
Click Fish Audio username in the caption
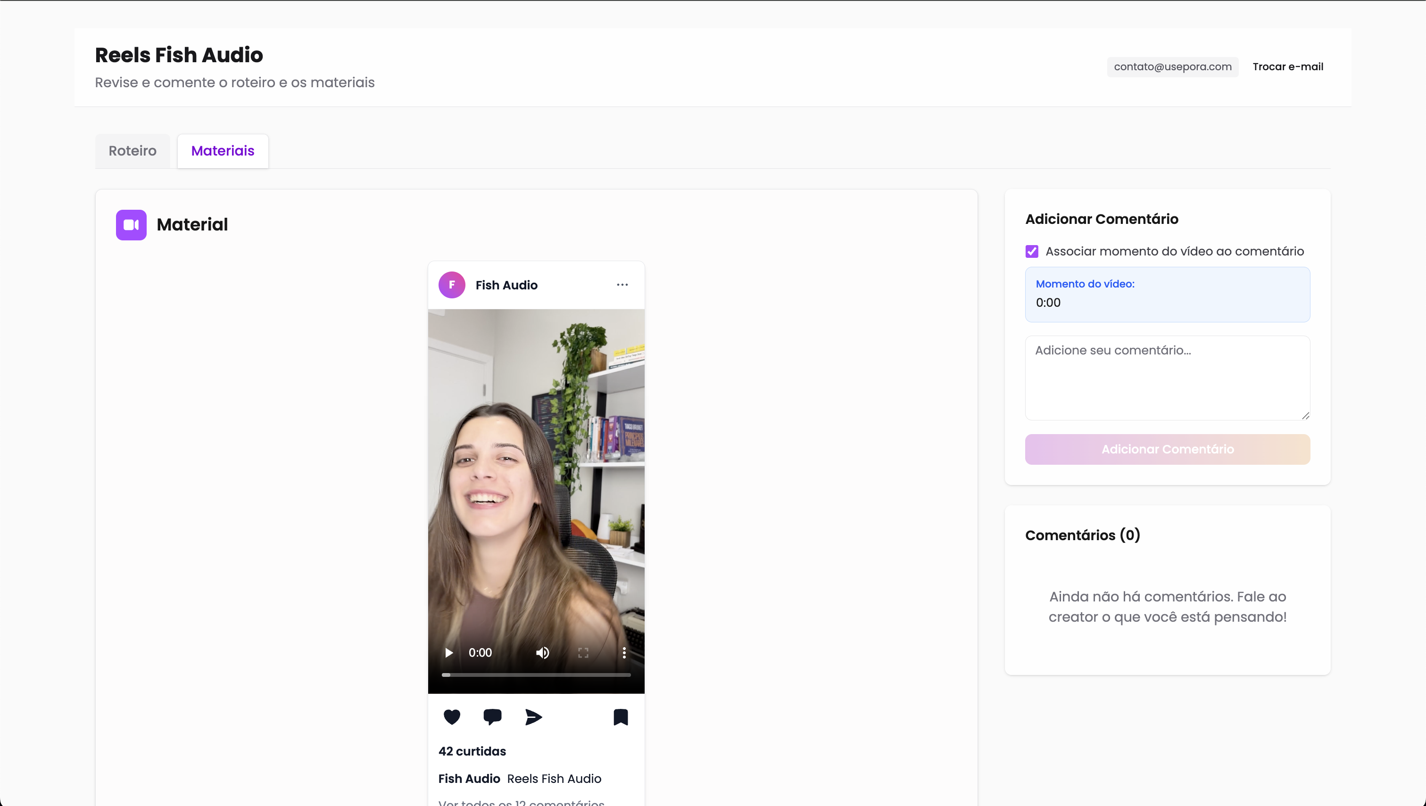pyautogui.click(x=469, y=778)
